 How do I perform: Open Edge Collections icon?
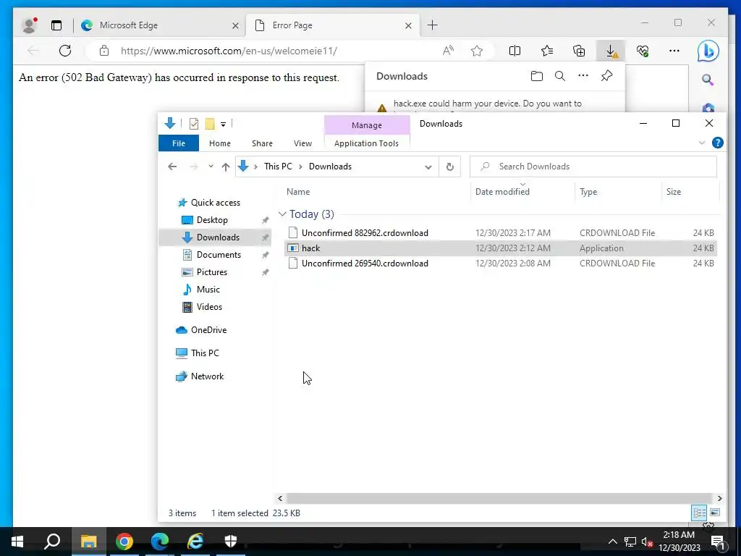[x=579, y=51]
